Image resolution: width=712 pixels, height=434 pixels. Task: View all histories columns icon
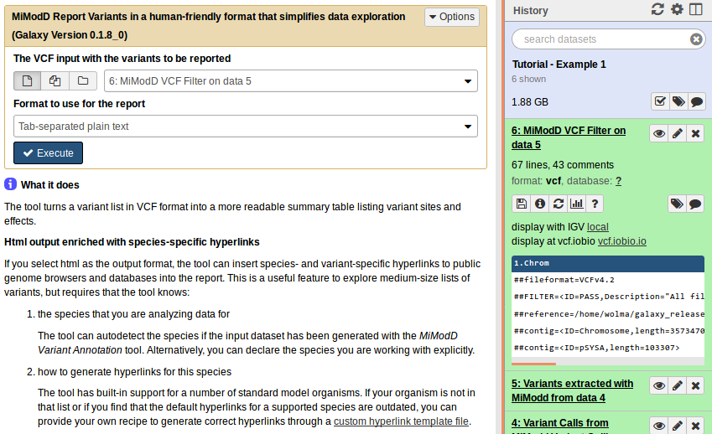click(696, 9)
